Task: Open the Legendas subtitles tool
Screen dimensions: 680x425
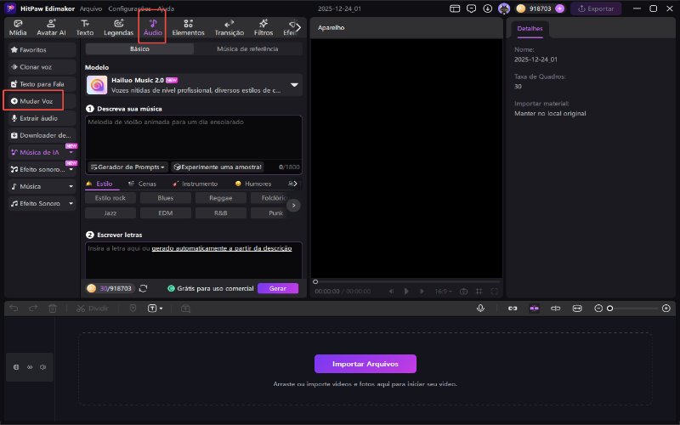Action: 118,27
